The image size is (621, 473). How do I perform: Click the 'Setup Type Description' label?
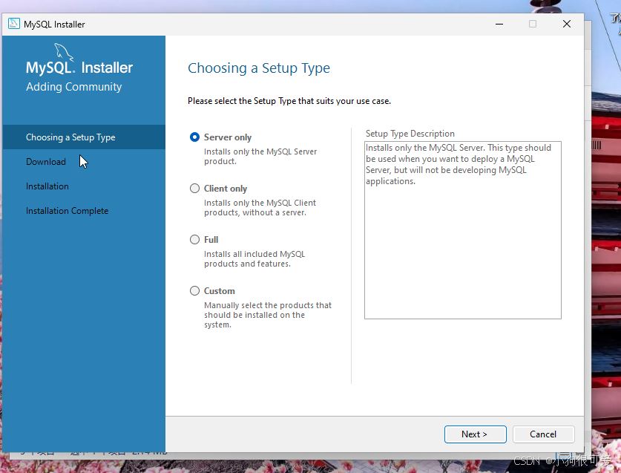point(410,134)
